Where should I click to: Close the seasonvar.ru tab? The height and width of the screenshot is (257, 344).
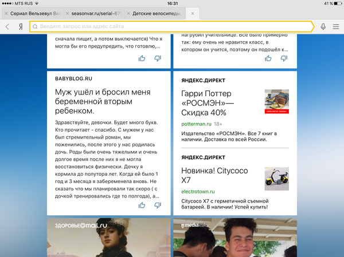(x=67, y=13)
